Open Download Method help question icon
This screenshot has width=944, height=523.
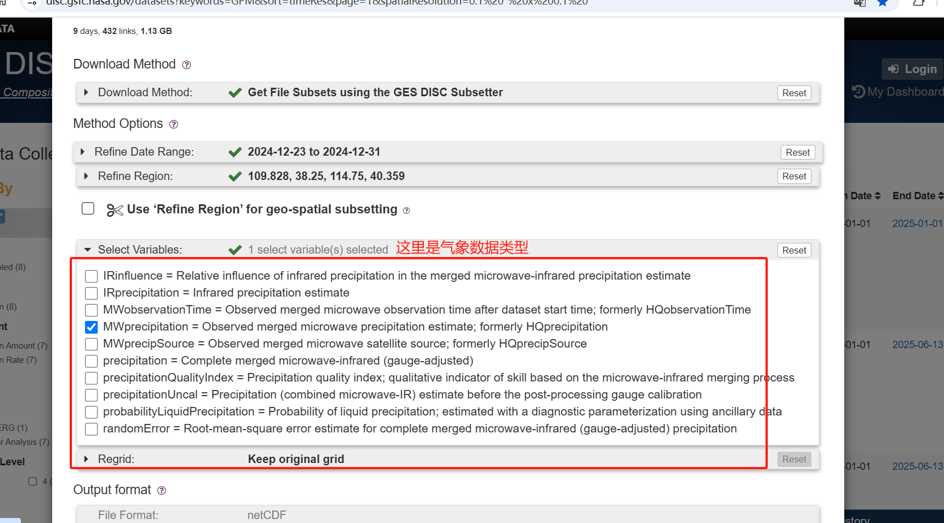(x=186, y=65)
